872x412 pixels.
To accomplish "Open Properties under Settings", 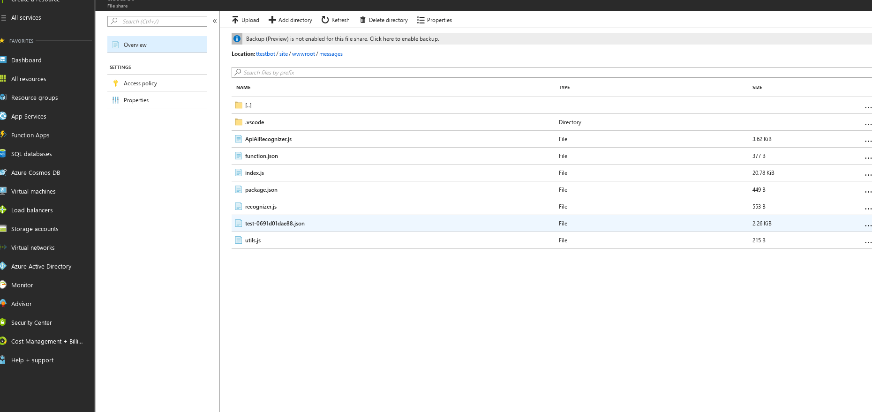I will pyautogui.click(x=157, y=100).
